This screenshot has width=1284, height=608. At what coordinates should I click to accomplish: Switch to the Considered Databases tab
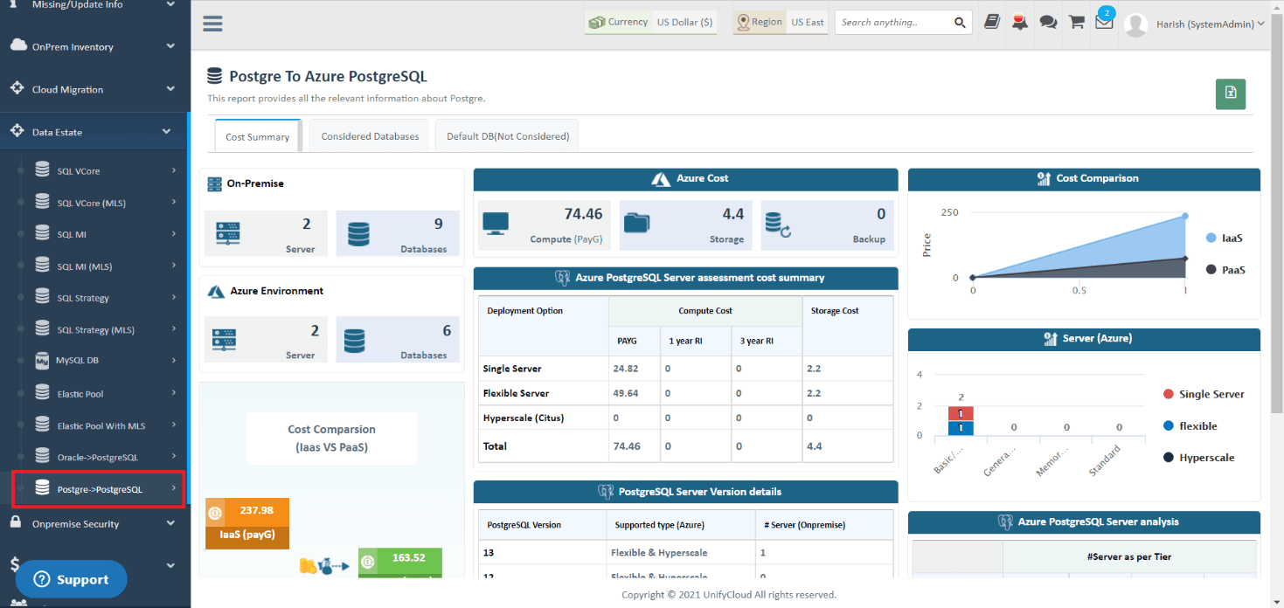click(370, 136)
